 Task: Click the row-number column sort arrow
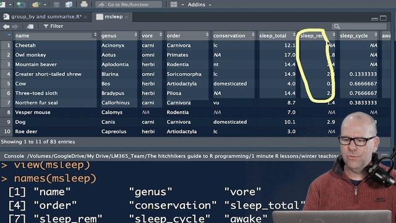point(9,35)
